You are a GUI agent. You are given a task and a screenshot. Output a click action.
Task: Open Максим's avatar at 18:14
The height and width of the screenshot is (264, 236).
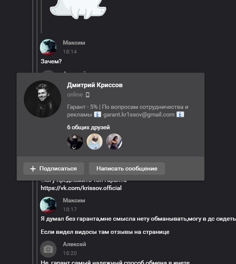(48, 48)
